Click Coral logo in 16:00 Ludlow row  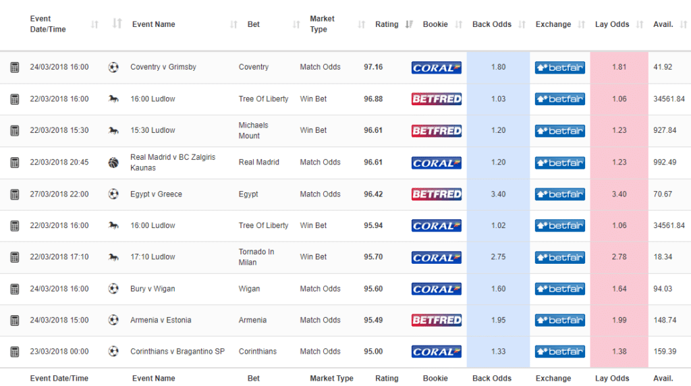437,225
